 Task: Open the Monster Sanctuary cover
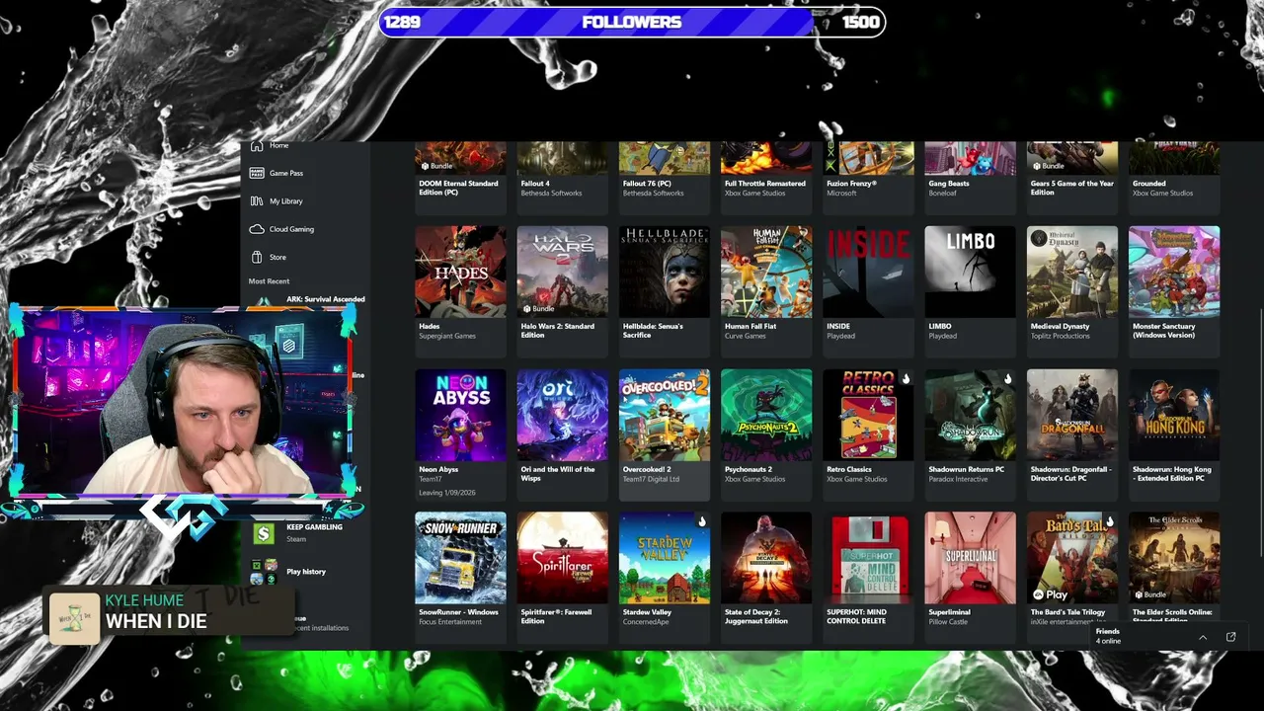pyautogui.click(x=1174, y=272)
